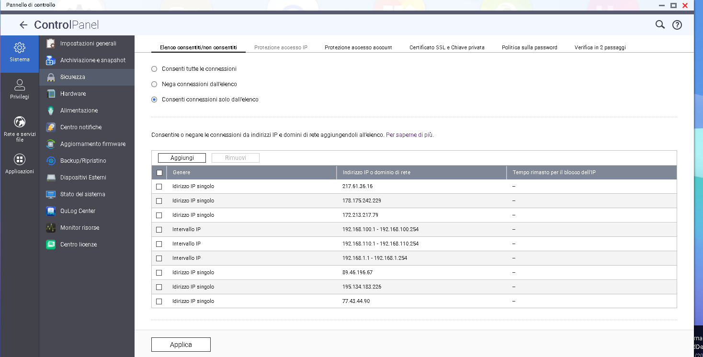Select Consenti tutte le connessioni option
The image size is (703, 357).
point(154,69)
